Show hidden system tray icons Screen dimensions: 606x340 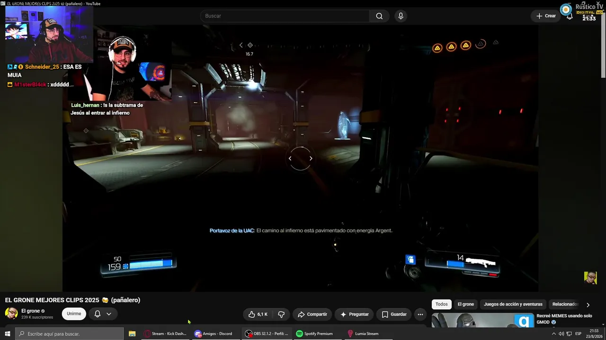(553, 334)
